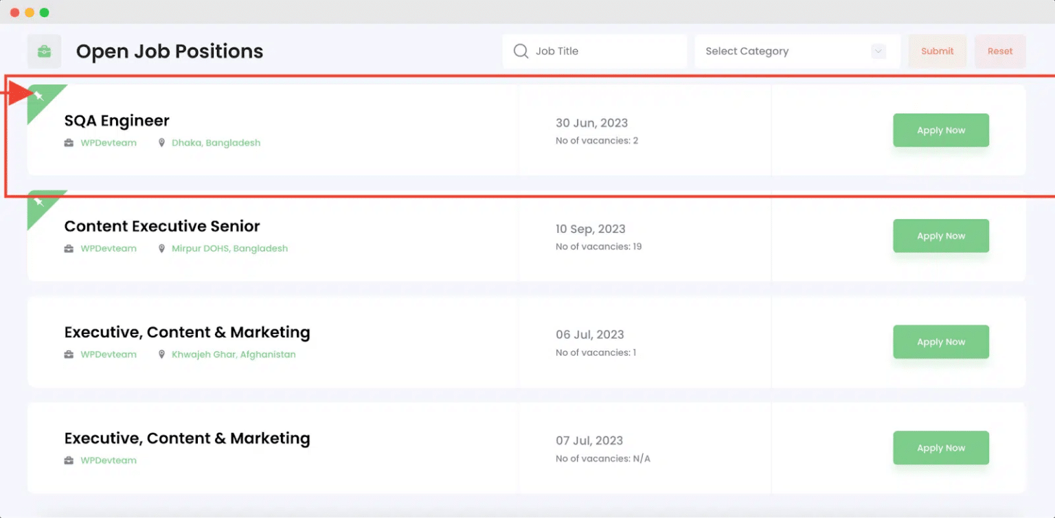Click the briefcase icon under the last Executive listing
Image resolution: width=1055 pixels, height=518 pixels.
pos(68,460)
